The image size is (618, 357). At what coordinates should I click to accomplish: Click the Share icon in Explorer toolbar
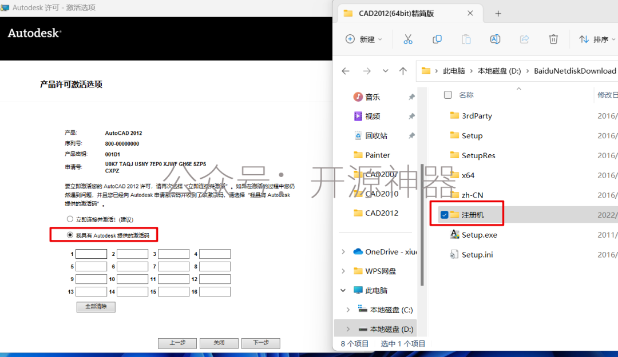point(524,39)
